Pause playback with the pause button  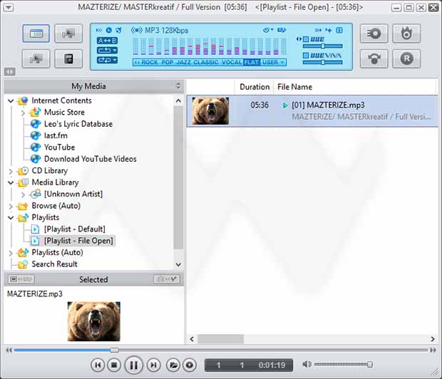click(133, 365)
